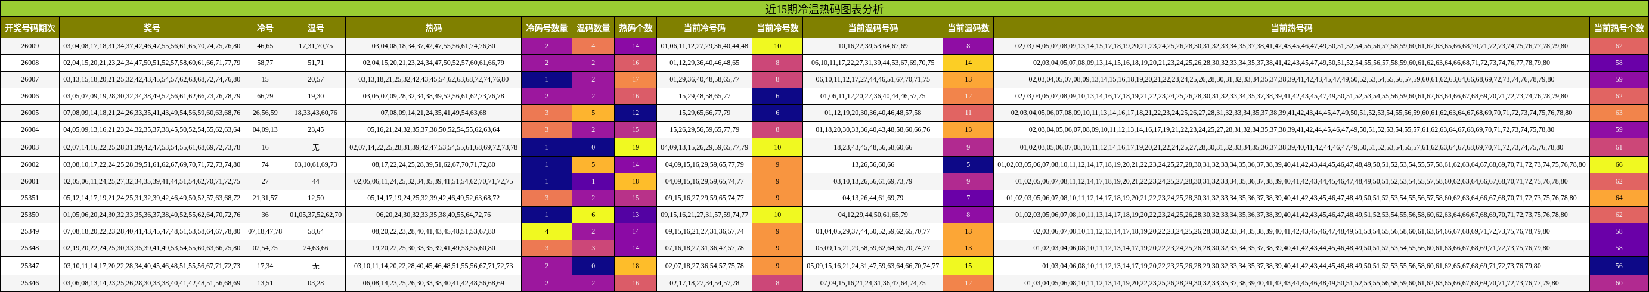Click the 冷码号数量 column header

pyautogui.click(x=547, y=28)
